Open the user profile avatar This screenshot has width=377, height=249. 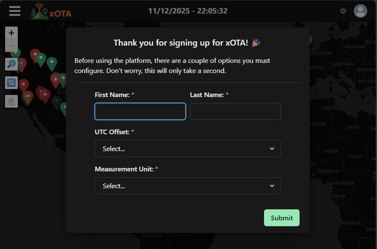click(x=360, y=11)
